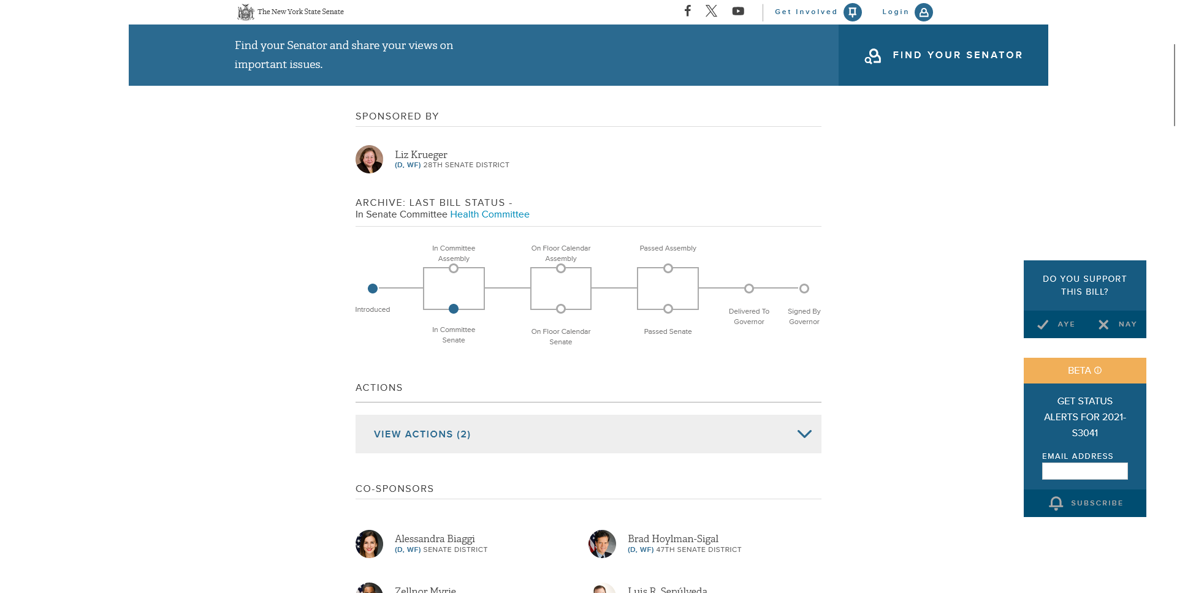
Task: Open the Health Committee link
Action: pos(490,214)
